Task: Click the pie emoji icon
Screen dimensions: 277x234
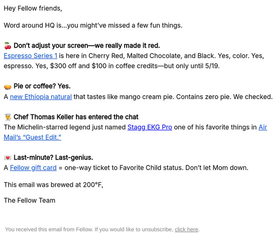Action: click(8, 87)
